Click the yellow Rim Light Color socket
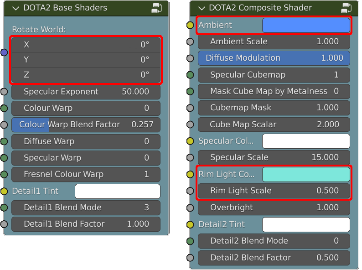The height and width of the screenshot is (270, 362). click(190, 174)
